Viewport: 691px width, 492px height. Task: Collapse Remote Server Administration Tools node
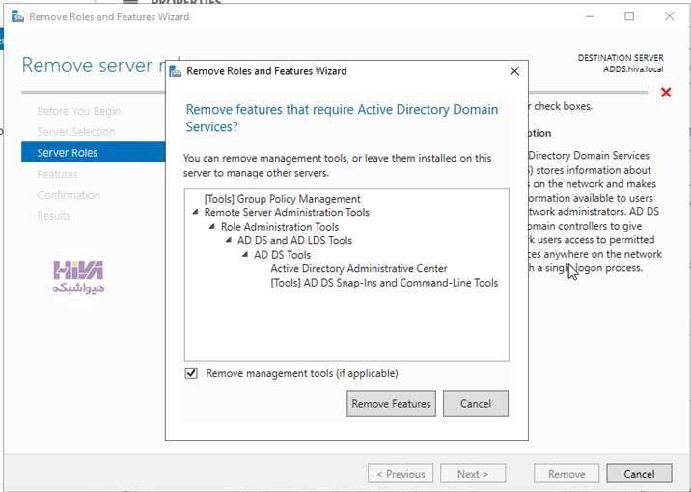(x=195, y=213)
